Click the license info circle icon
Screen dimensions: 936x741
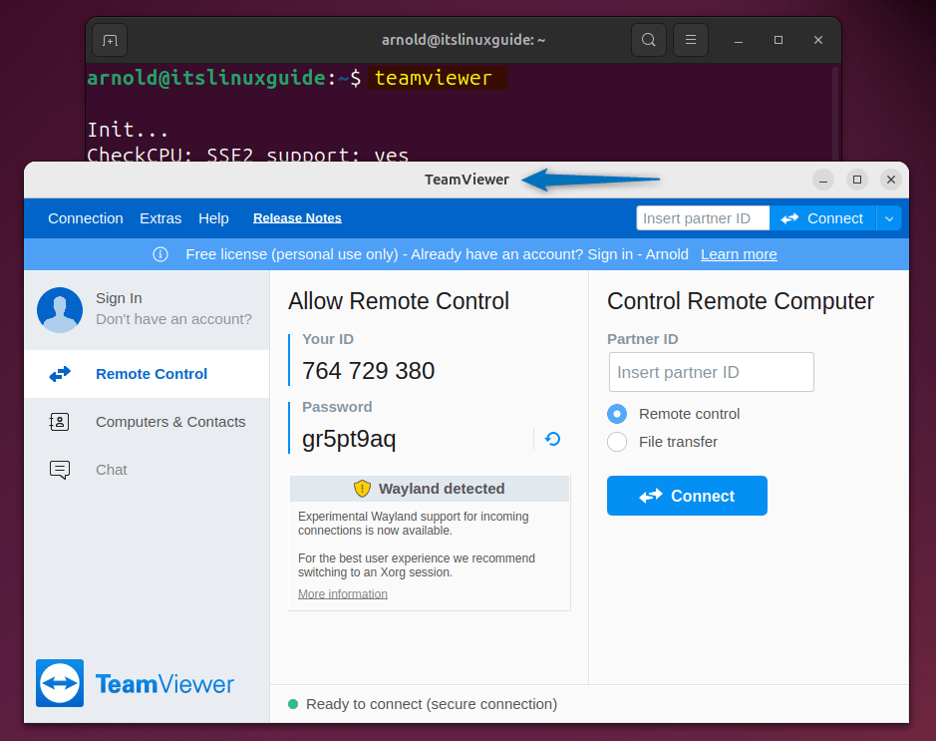160,254
